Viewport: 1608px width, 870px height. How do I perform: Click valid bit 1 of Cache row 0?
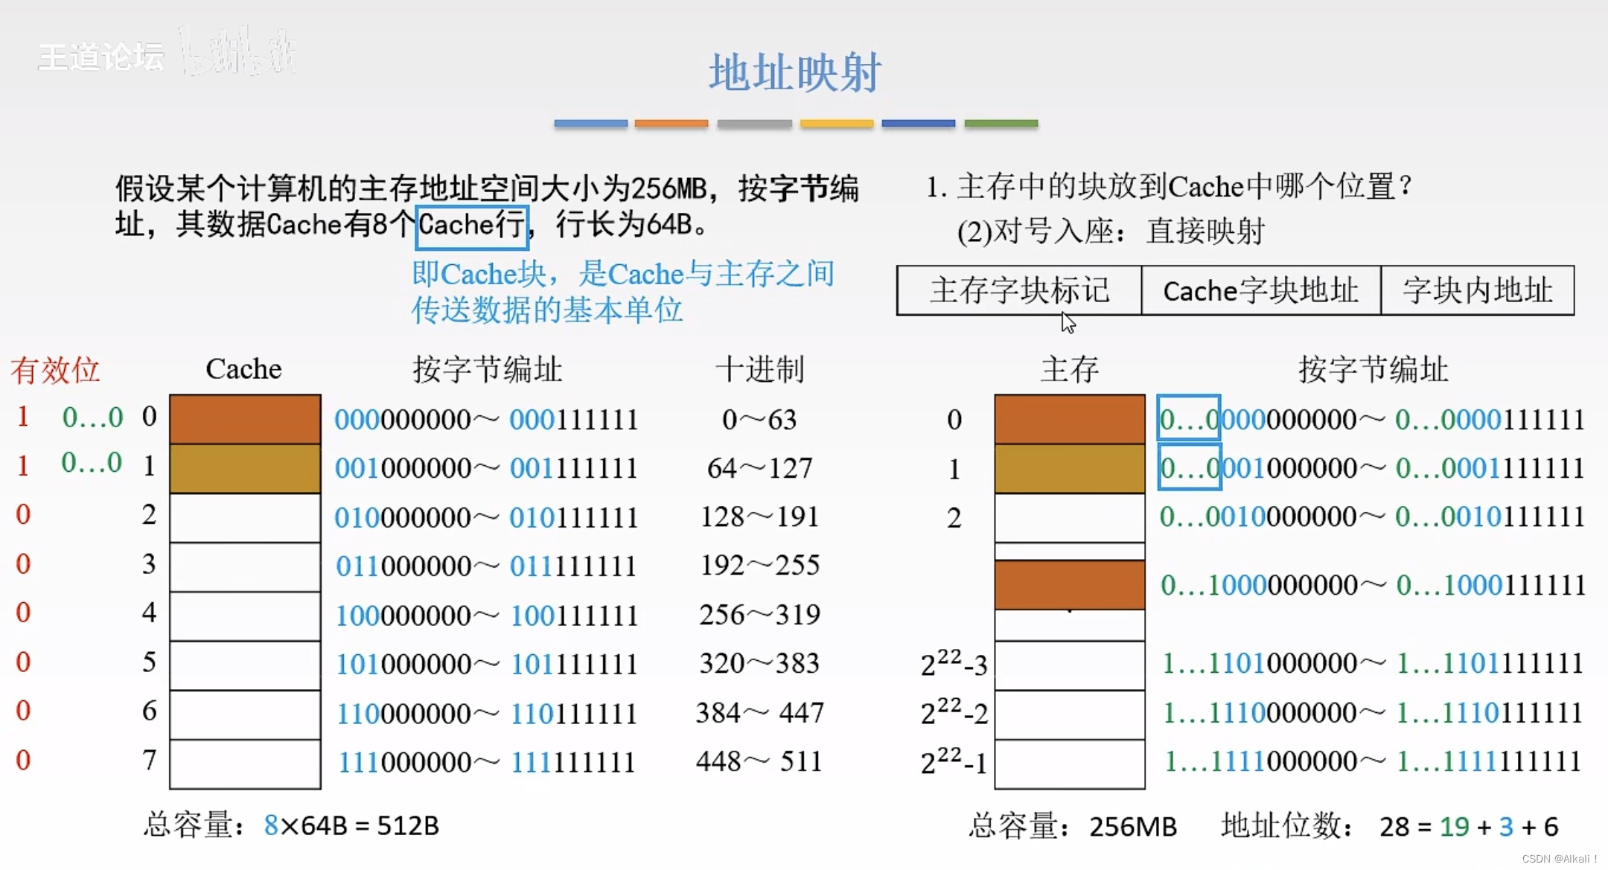23,417
